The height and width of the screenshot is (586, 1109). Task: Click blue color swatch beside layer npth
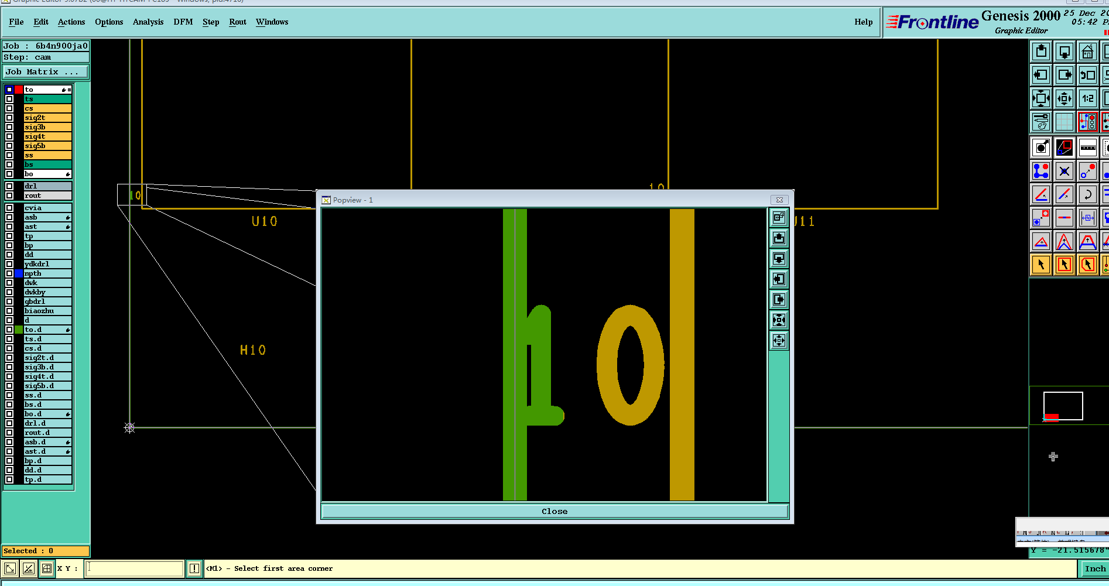pyautogui.click(x=19, y=273)
